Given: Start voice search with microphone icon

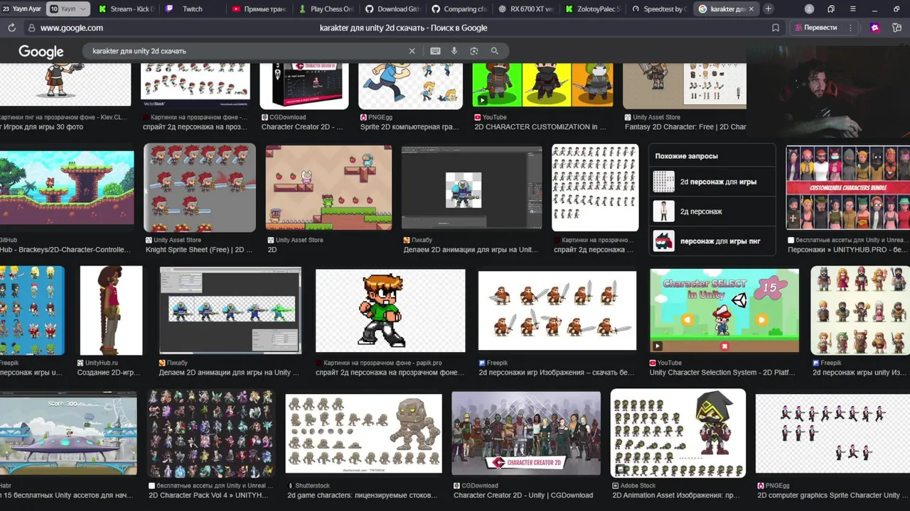Looking at the screenshot, I should pos(454,51).
